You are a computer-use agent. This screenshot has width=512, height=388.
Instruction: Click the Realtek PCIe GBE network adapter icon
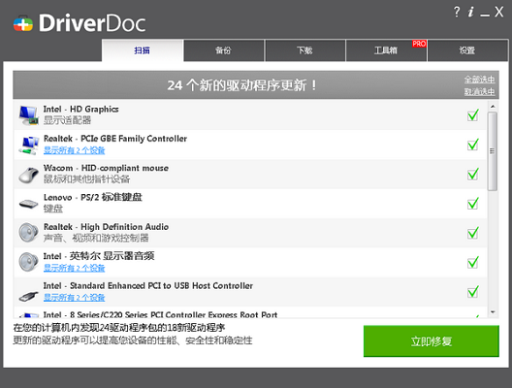coord(29,145)
